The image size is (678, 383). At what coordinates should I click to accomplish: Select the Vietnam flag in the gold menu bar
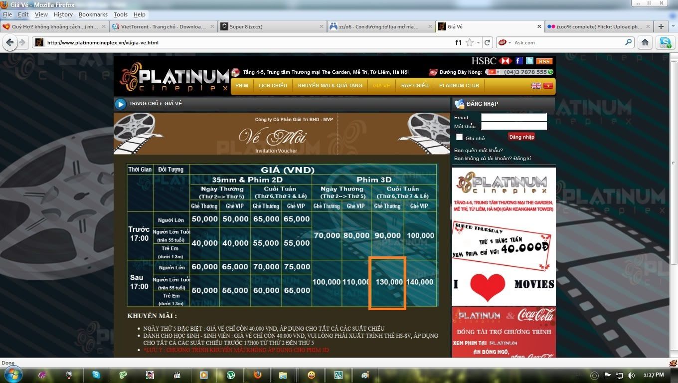point(548,86)
